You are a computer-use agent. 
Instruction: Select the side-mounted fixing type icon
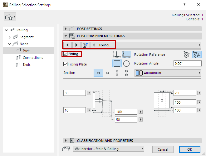(x=126, y=54)
